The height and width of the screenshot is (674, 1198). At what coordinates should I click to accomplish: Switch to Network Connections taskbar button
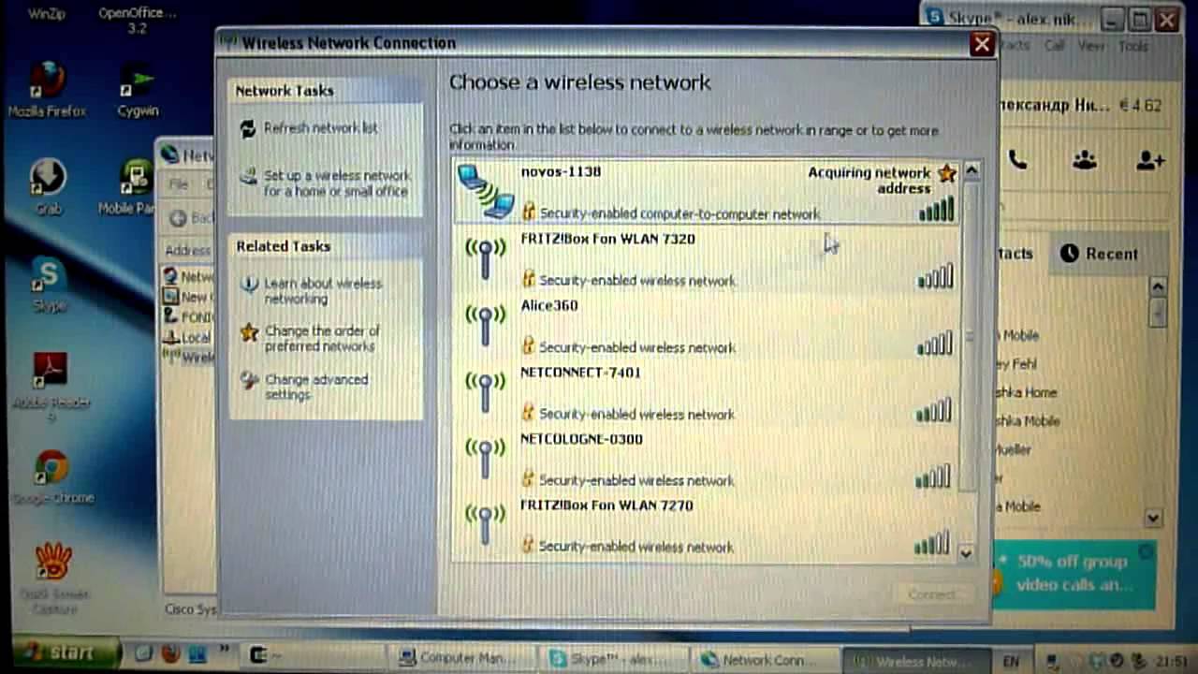point(765,659)
